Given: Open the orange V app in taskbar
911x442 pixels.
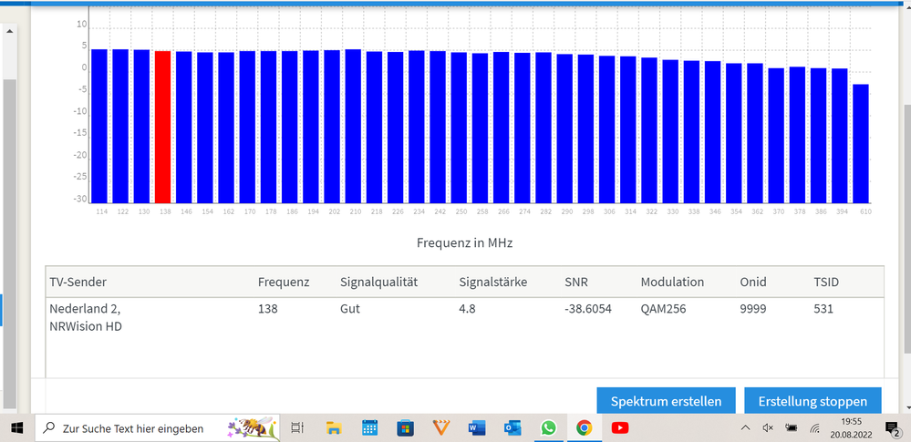Looking at the screenshot, I should (x=441, y=428).
